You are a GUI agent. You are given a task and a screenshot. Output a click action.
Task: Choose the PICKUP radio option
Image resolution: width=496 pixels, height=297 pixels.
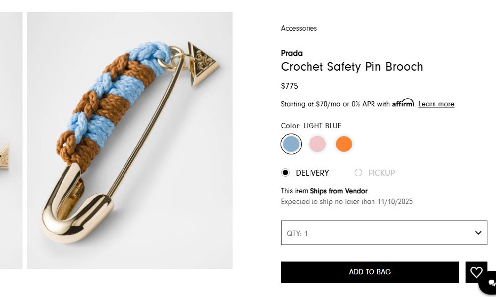[358, 173]
